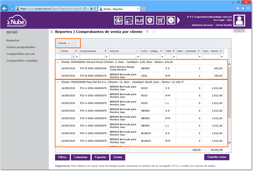Click the Autorizar Accesso link
Screen dimensions: 253x171
(202, 25)
